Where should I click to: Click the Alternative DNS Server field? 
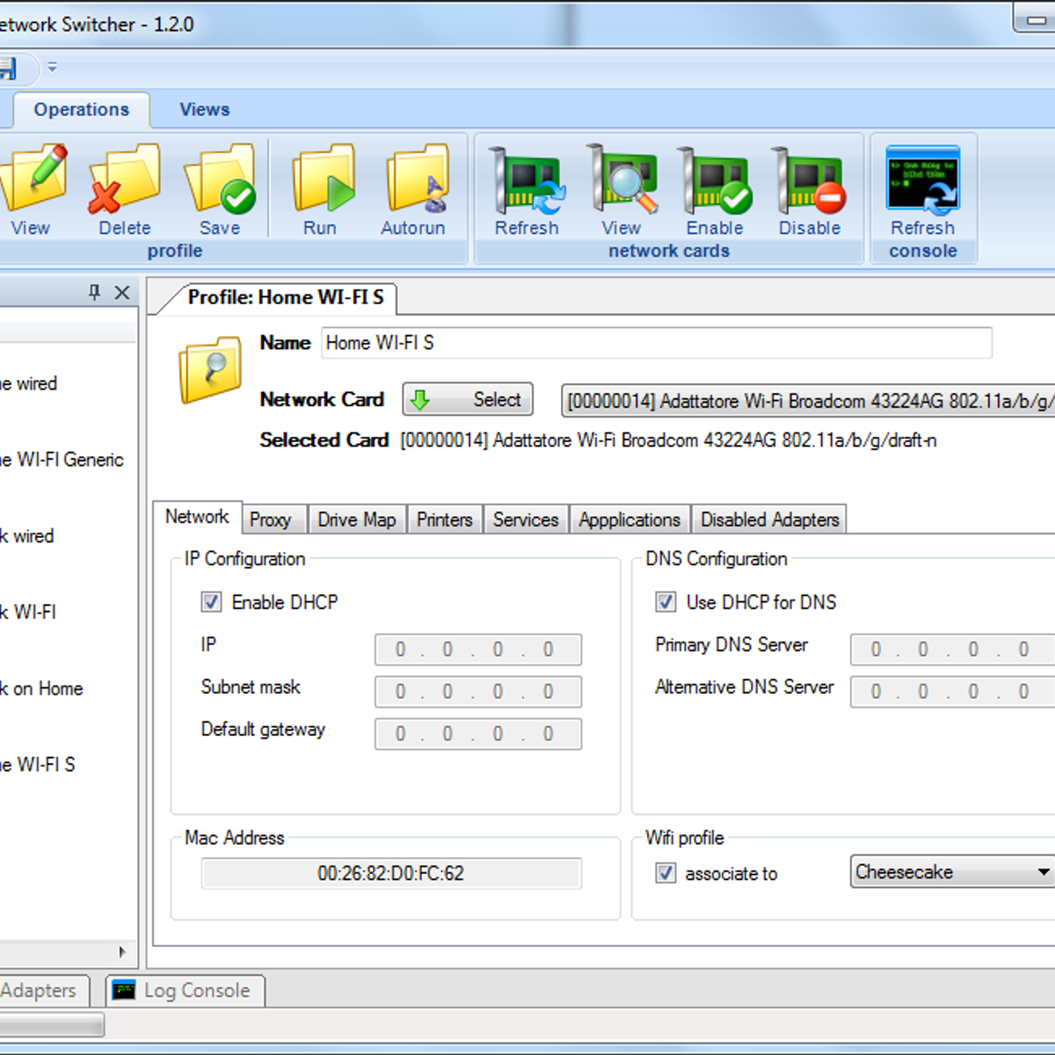point(953,692)
